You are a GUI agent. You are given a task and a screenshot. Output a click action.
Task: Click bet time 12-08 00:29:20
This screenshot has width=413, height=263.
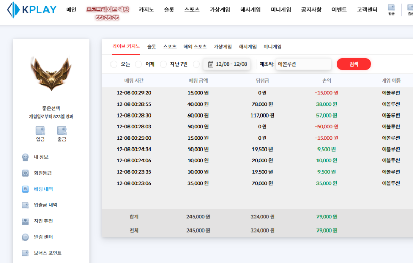[134, 93]
